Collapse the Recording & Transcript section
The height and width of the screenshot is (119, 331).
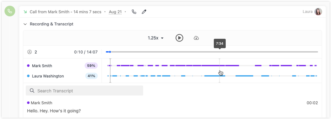(x=25, y=24)
